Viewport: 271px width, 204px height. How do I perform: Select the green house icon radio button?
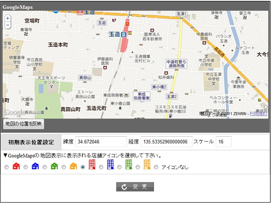(45, 167)
